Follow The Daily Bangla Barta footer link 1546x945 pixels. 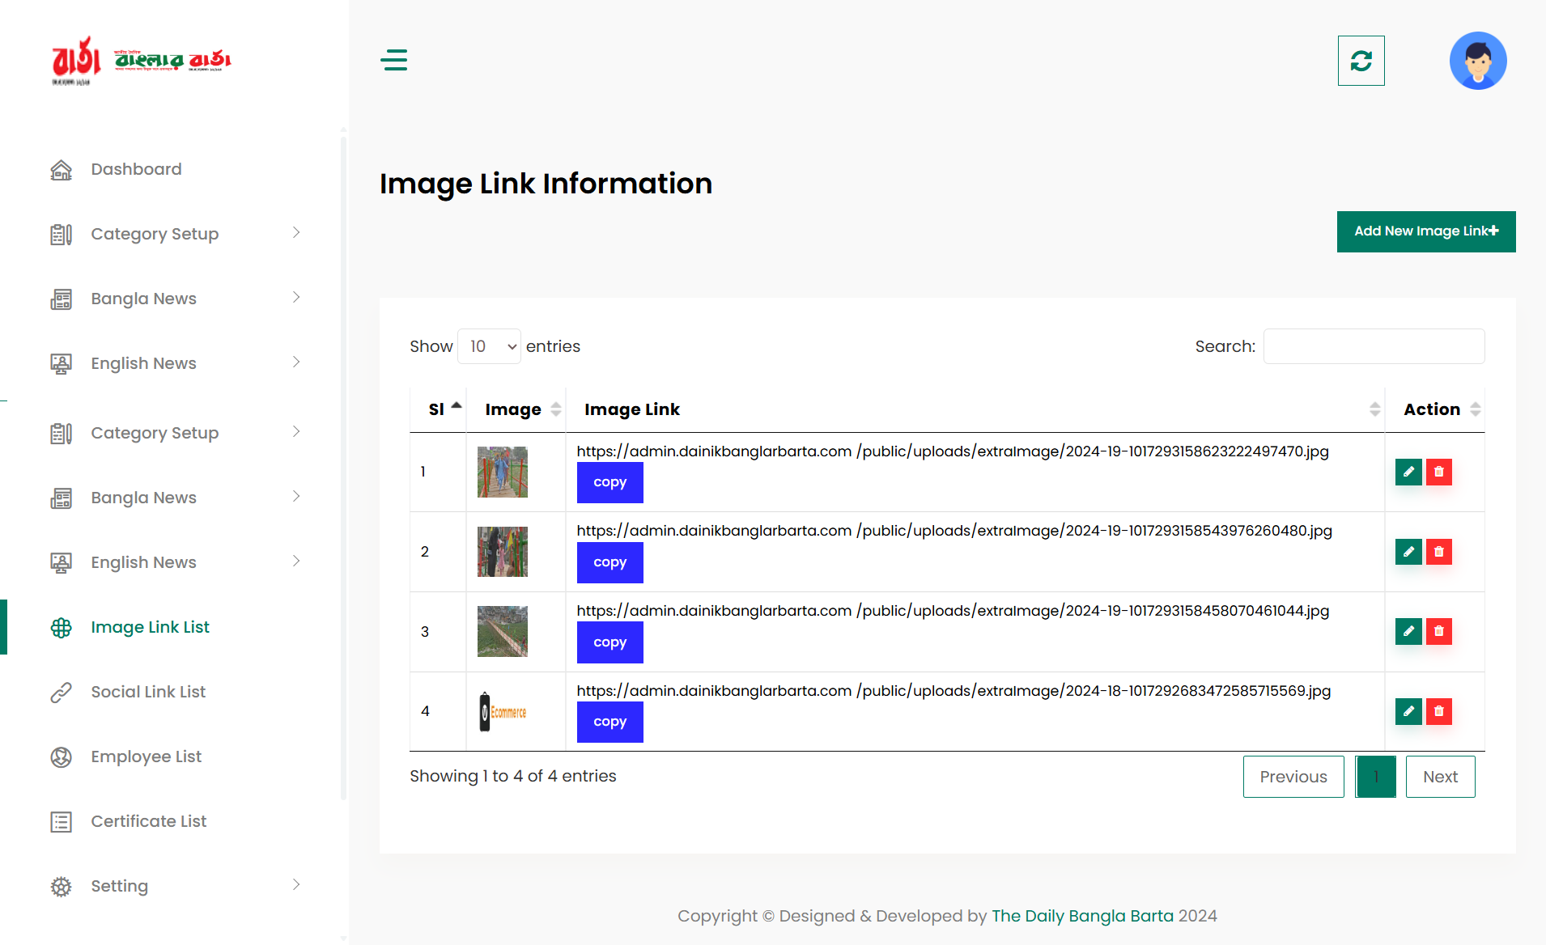click(x=1082, y=915)
